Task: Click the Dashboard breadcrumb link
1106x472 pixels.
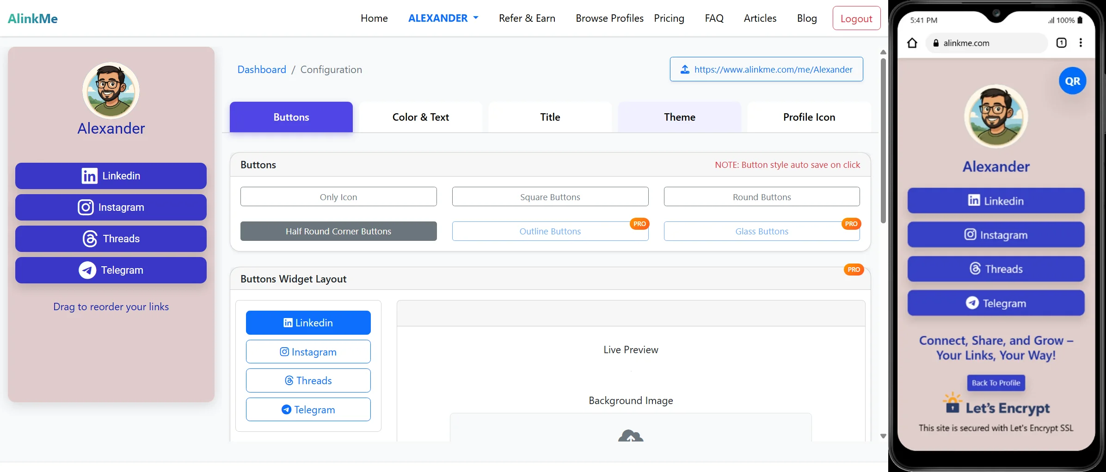Action: pyautogui.click(x=261, y=69)
